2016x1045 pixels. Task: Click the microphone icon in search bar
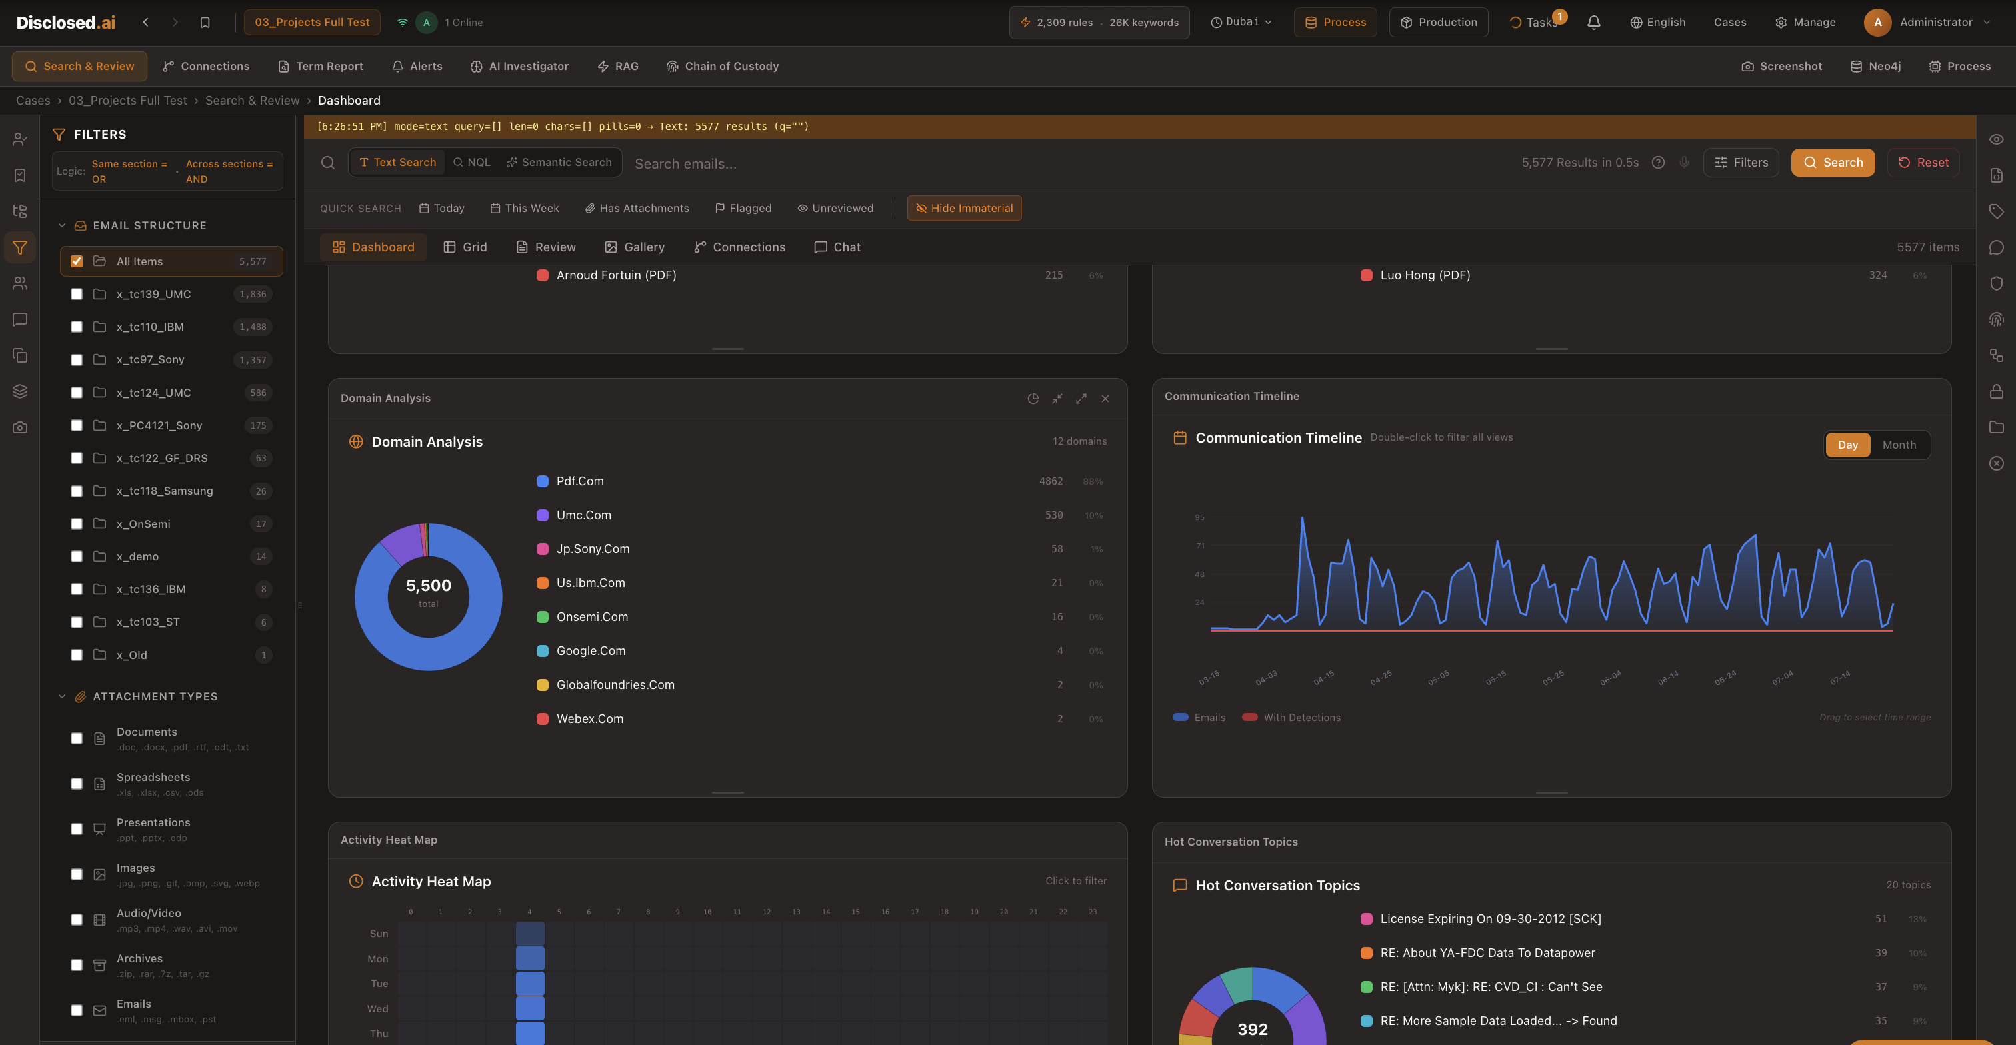(1684, 163)
